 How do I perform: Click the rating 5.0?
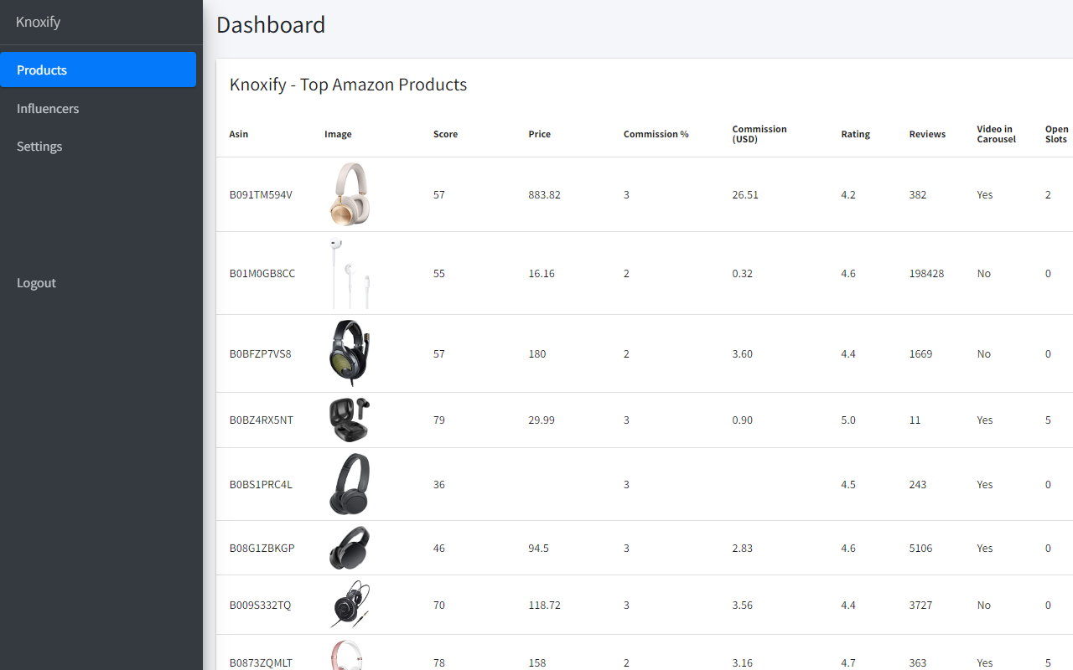(848, 420)
